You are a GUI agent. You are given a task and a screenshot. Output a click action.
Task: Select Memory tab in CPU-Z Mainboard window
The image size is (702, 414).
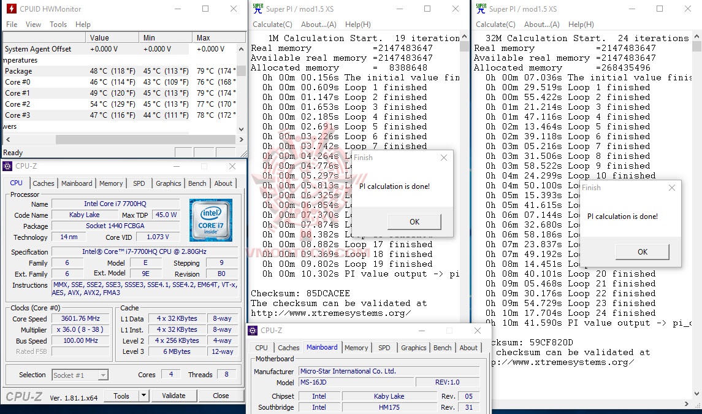356,348
